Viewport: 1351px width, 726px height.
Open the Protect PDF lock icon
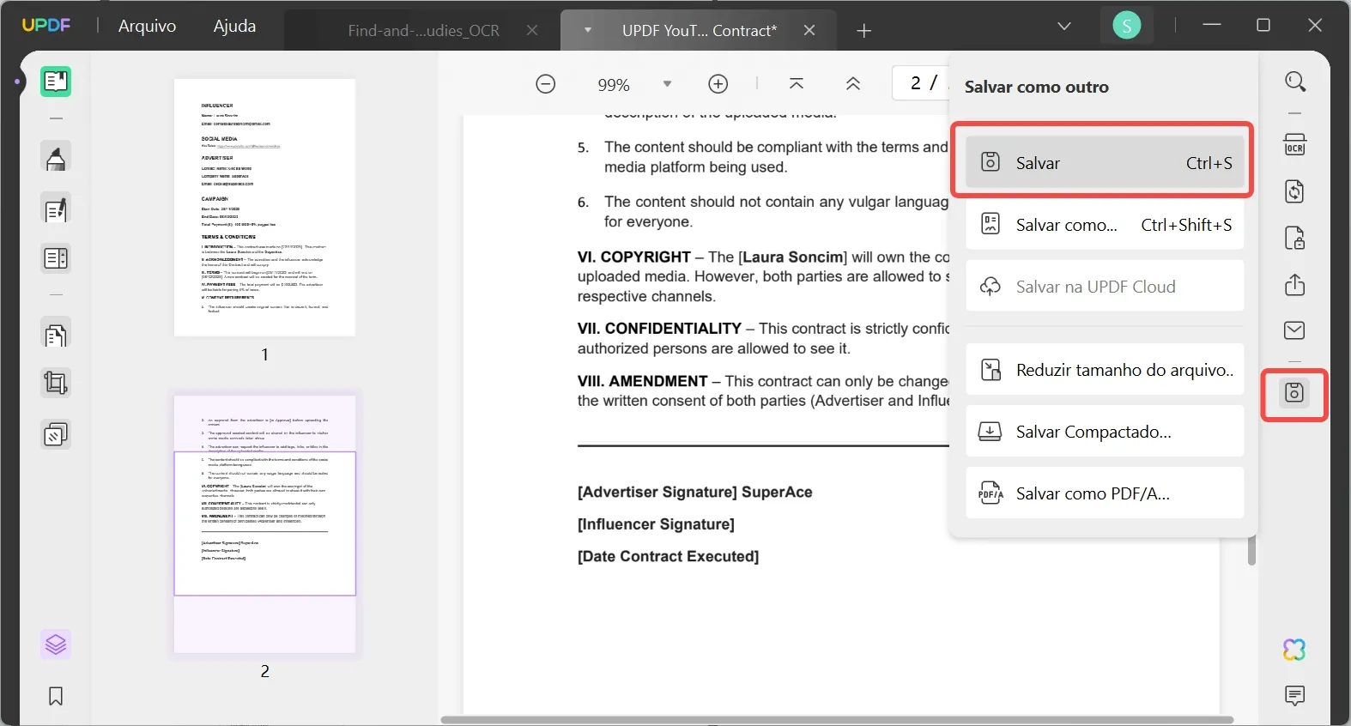1295,238
